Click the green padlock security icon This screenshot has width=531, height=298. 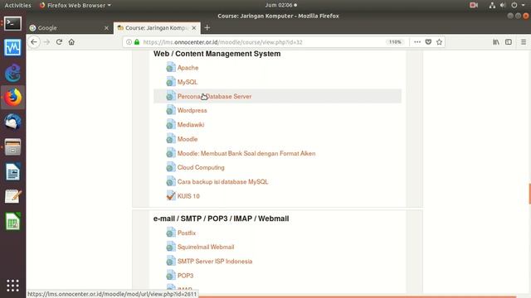137,42
